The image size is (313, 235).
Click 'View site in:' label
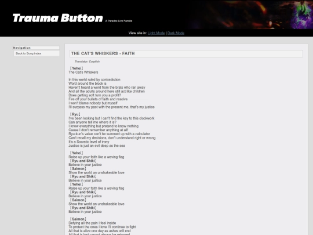pyautogui.click(x=137, y=33)
